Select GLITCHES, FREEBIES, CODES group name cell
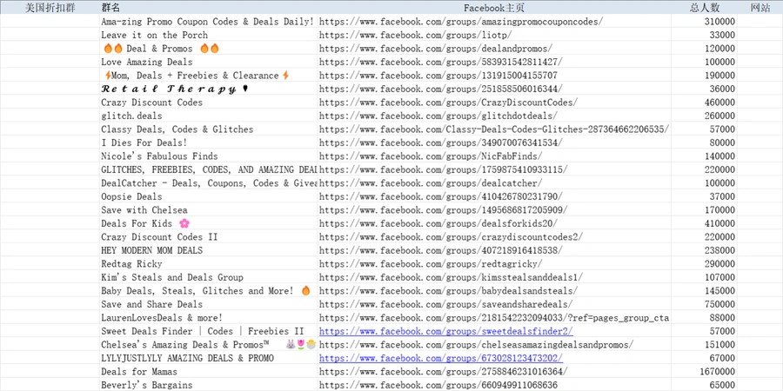Viewport: 783px width, 391px height. pyautogui.click(x=209, y=169)
